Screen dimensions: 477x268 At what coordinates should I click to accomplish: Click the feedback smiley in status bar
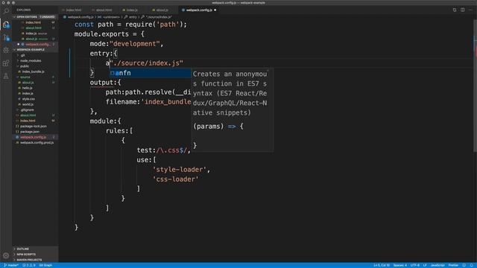click(464, 265)
